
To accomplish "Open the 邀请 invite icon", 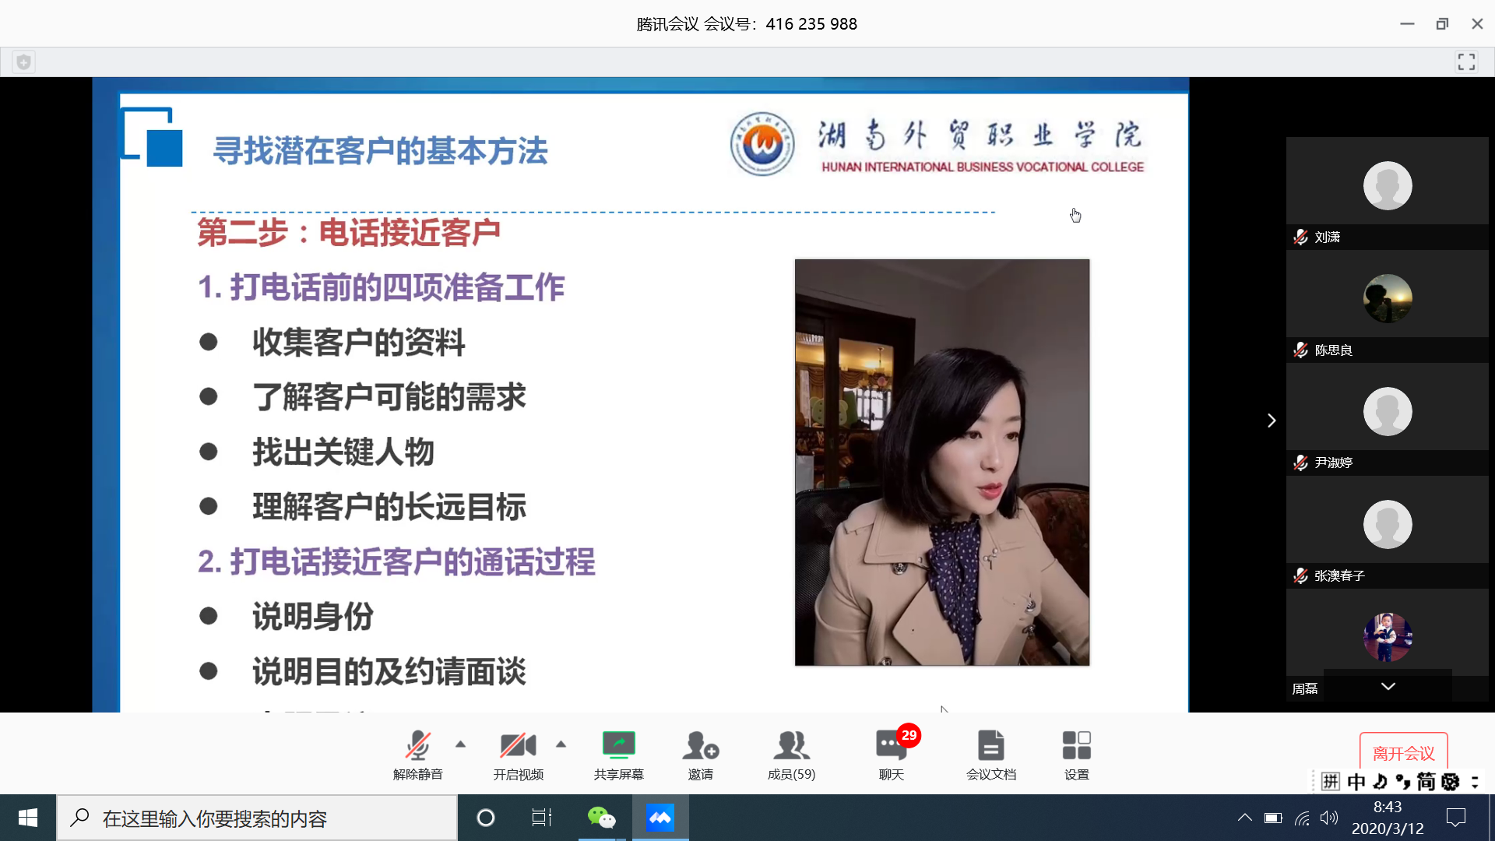I will [x=700, y=754].
